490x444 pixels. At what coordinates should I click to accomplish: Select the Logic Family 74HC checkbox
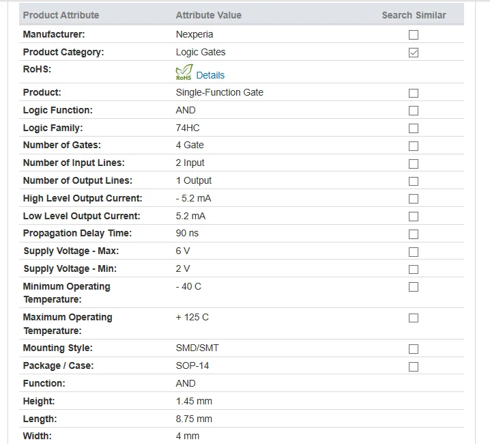(413, 128)
